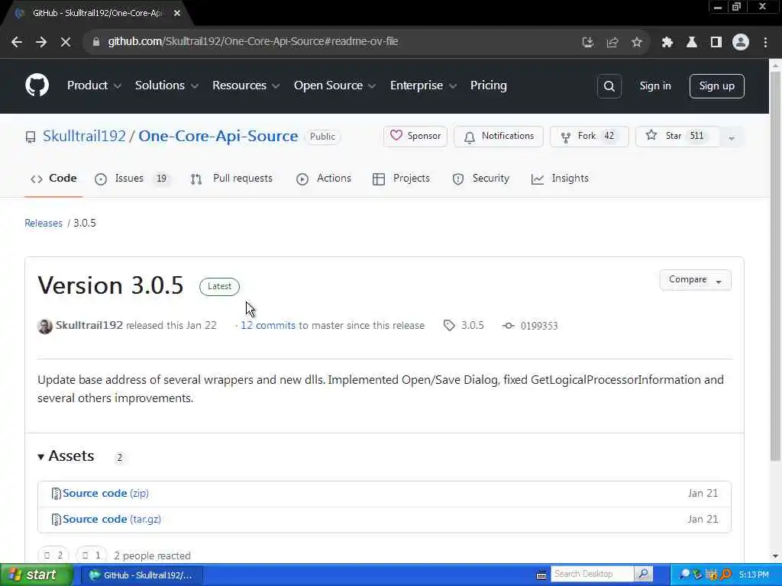Click the install app icon in address bar

tap(588, 43)
